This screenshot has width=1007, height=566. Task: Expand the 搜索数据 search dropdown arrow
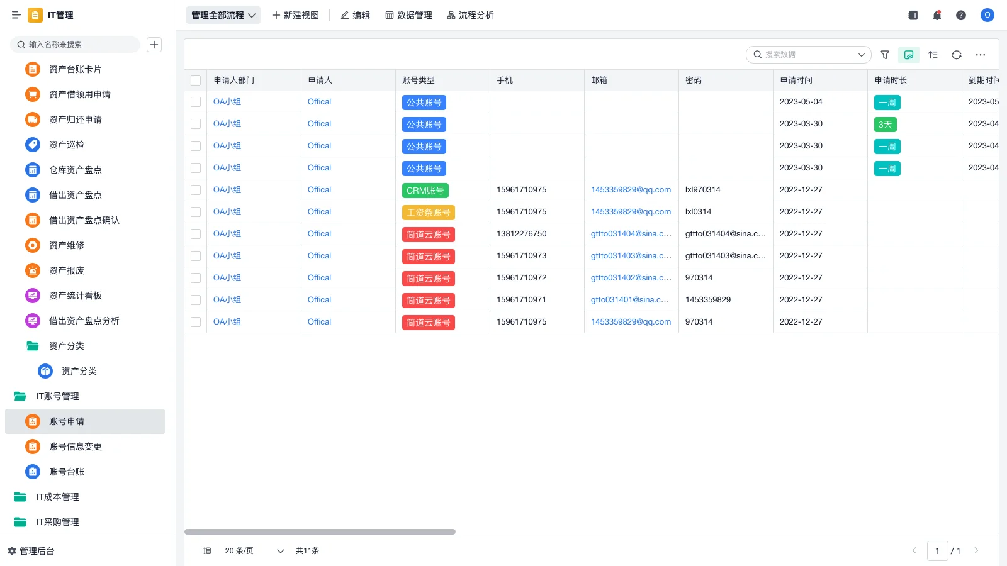(x=861, y=55)
